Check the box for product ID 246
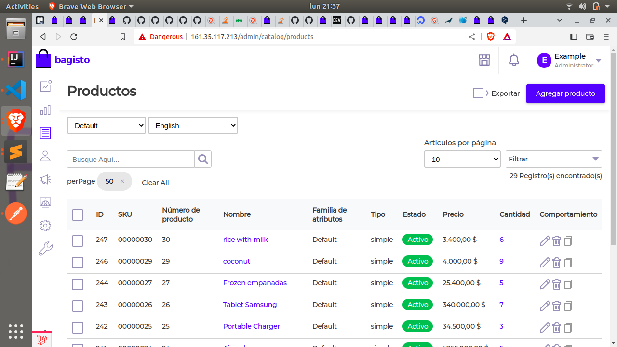 tap(78, 262)
